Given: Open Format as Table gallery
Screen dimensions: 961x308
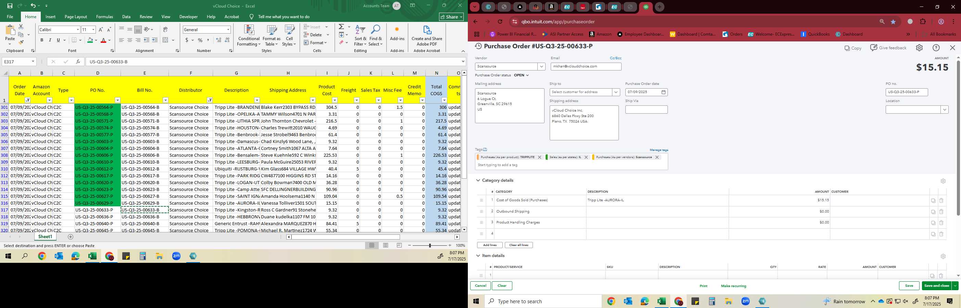Looking at the screenshot, I should coord(272,36).
